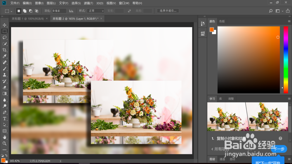Open the marquee tool preset picker arrow
This screenshot has width=292, height=164.
11,11
